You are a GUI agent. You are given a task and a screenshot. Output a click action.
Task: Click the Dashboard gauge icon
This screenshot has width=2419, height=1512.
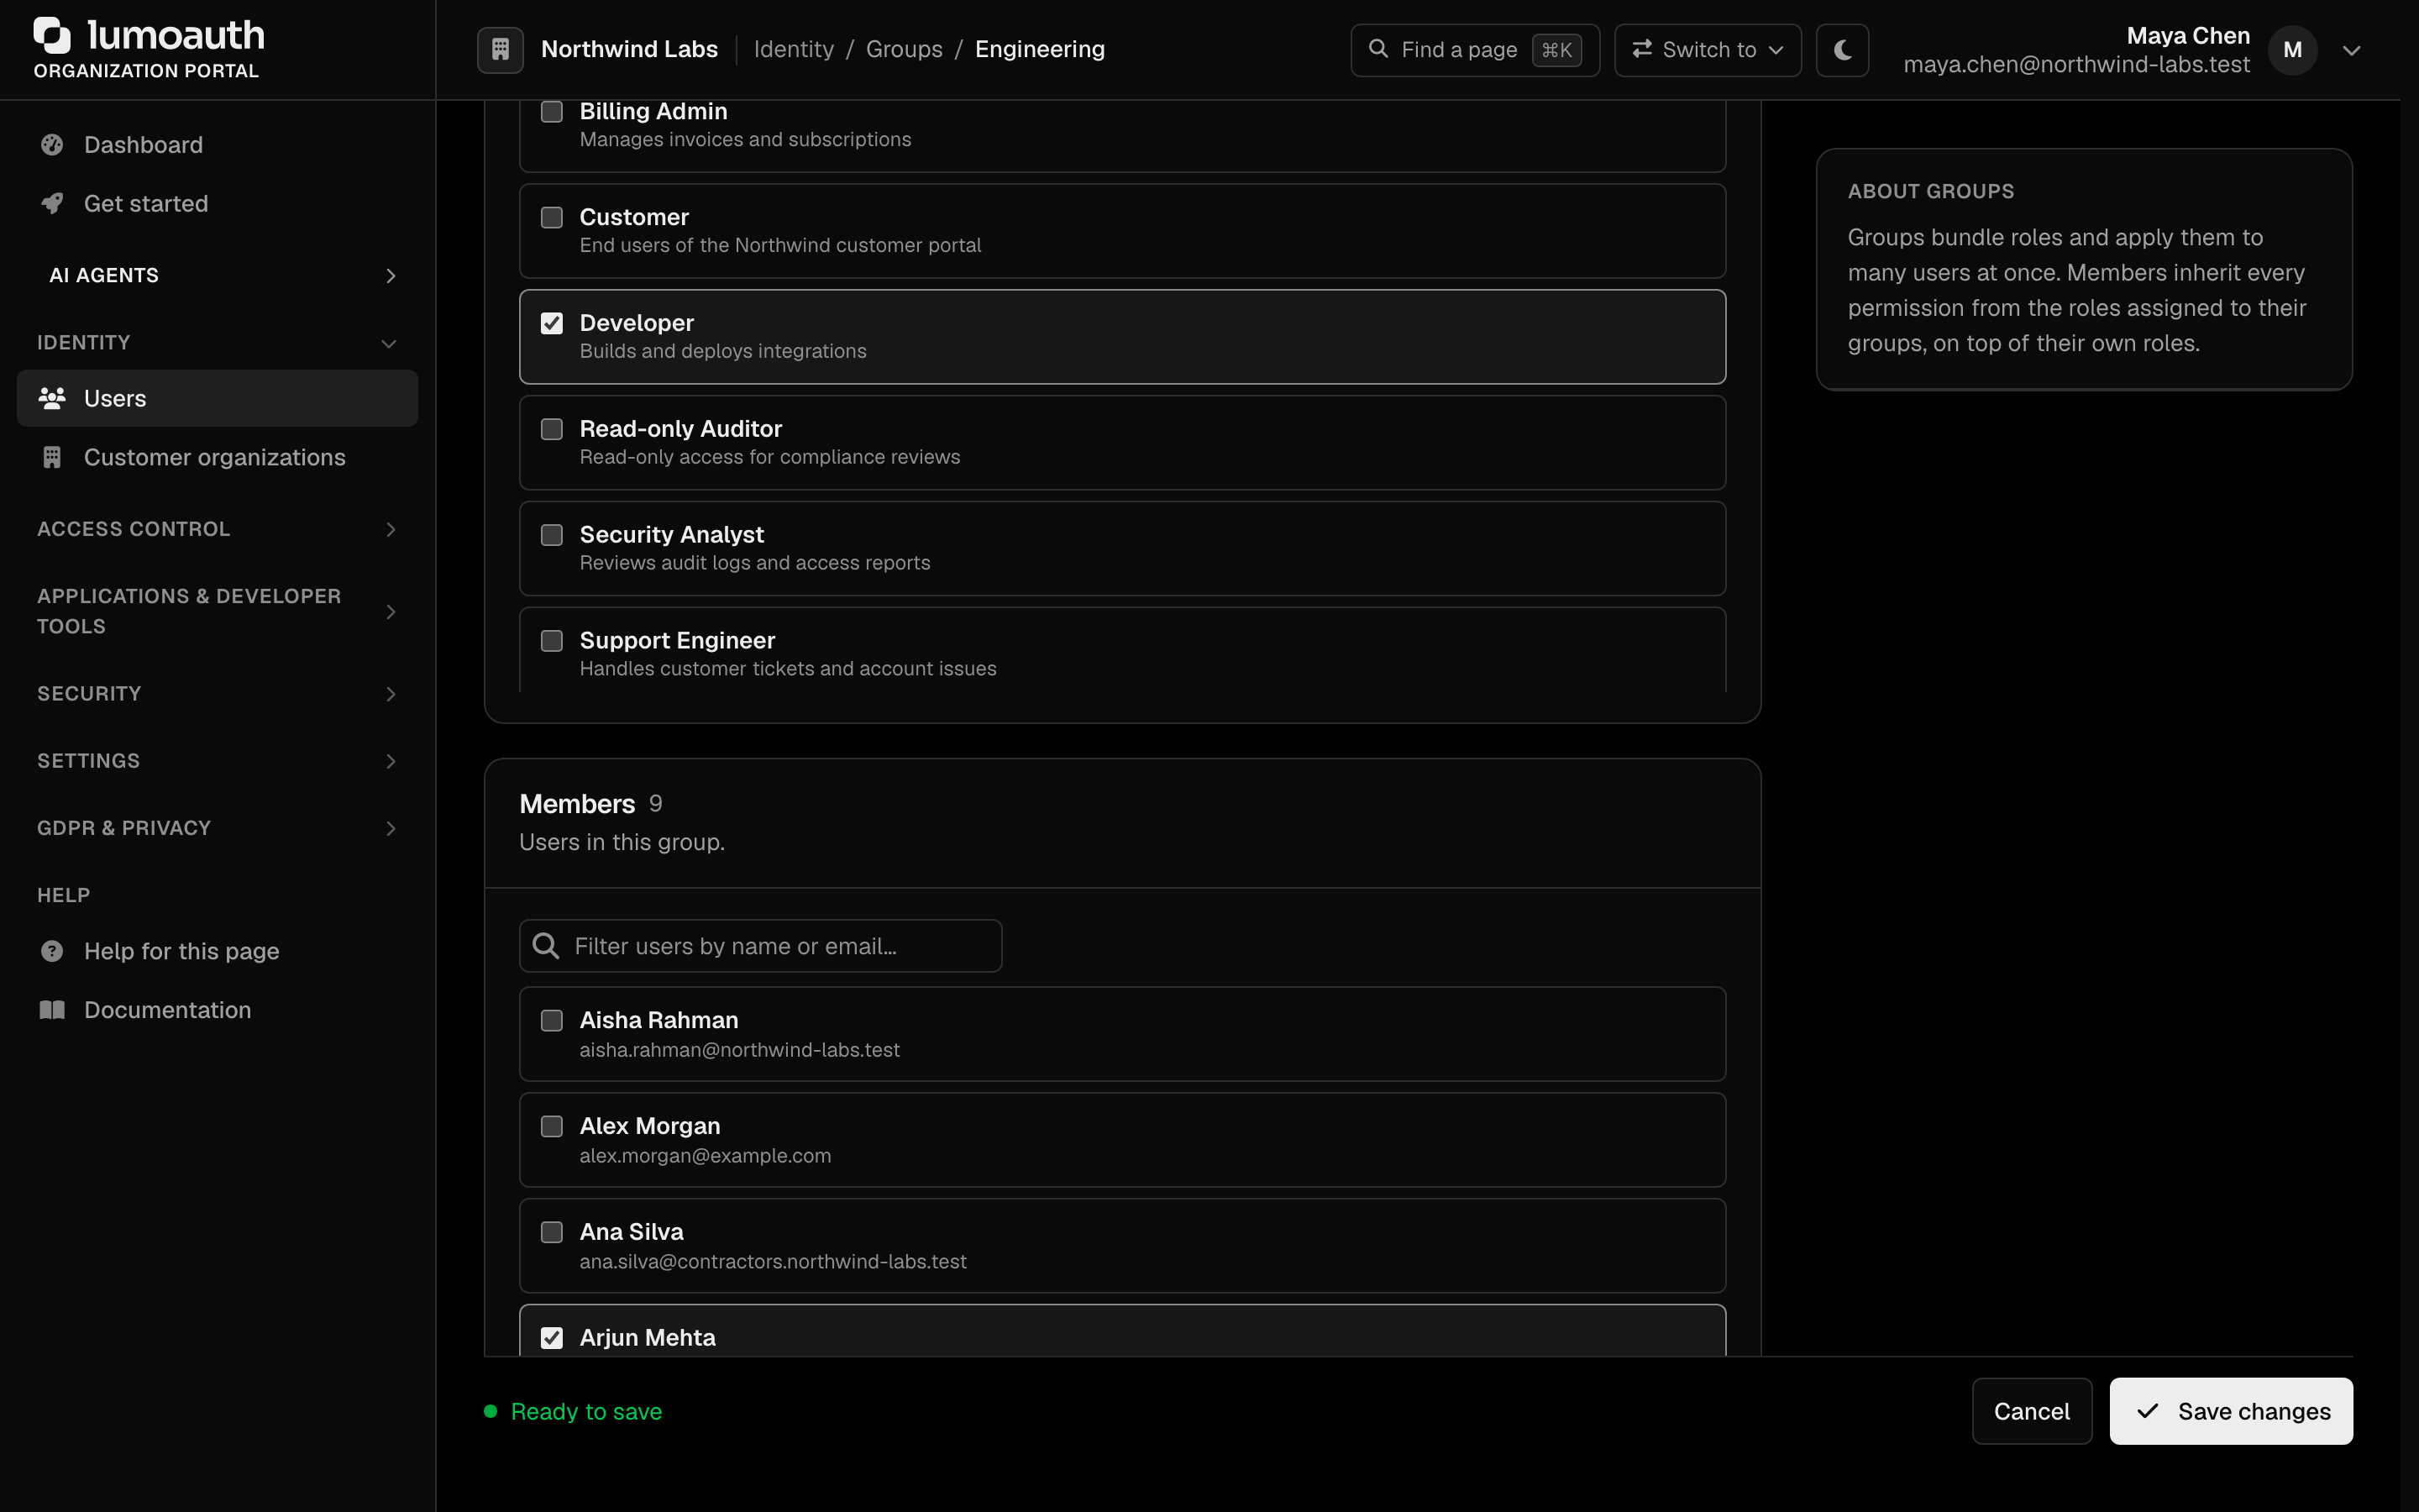(52, 145)
